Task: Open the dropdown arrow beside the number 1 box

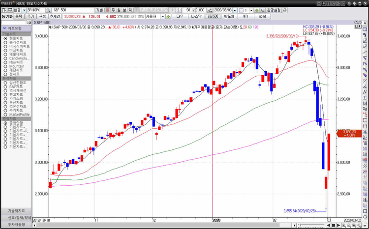Action: tap(251, 10)
